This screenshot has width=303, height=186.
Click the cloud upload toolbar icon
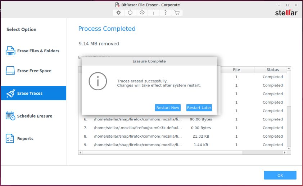coord(142,13)
